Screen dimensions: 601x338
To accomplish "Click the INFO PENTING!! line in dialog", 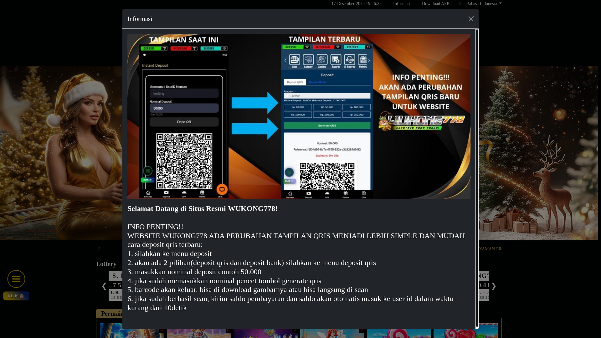I will (x=155, y=227).
